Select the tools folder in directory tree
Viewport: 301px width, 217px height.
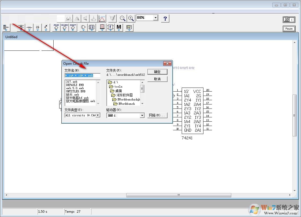(x=118, y=86)
